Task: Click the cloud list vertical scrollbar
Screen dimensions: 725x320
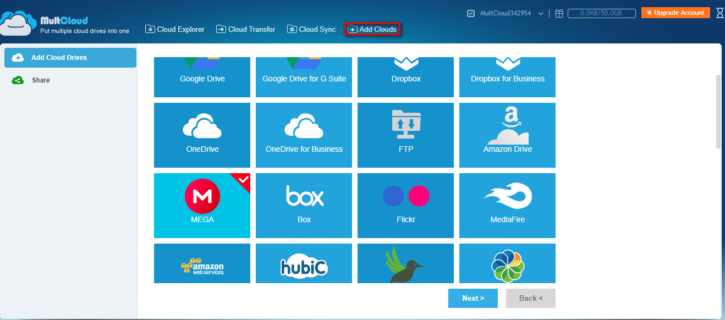Action: point(718,112)
